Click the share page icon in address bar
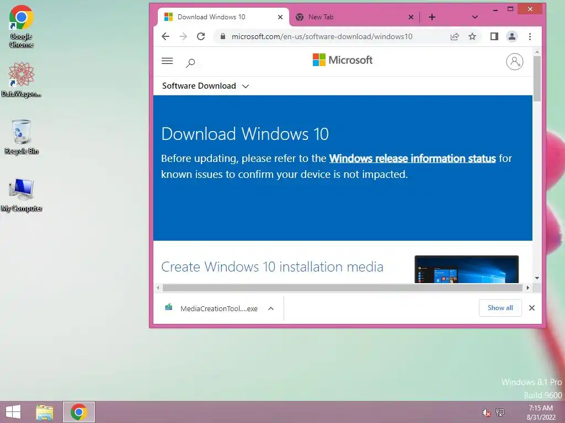This screenshot has width=565, height=423. (455, 36)
